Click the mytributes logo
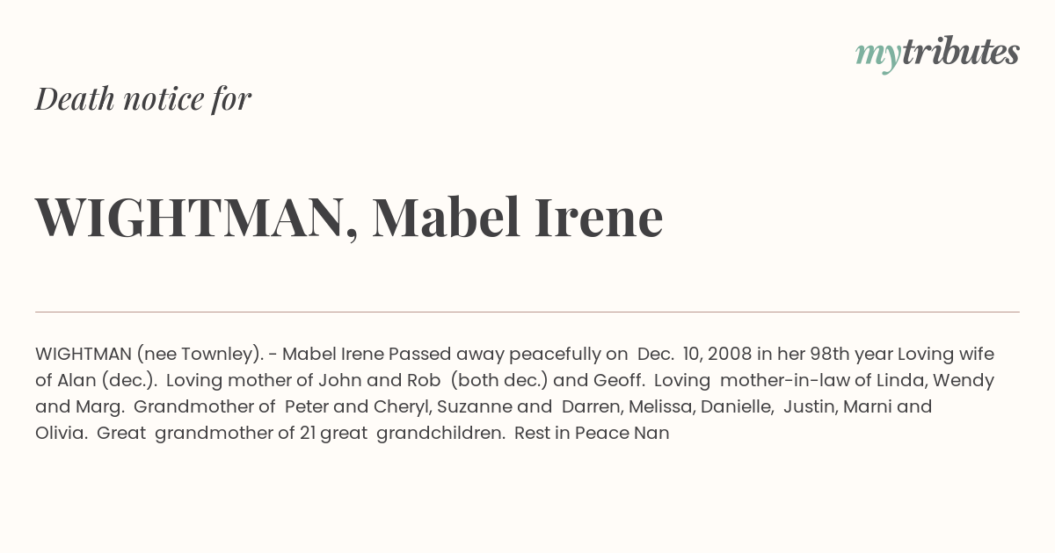Screen dimensions: 1055x553 click(937, 54)
